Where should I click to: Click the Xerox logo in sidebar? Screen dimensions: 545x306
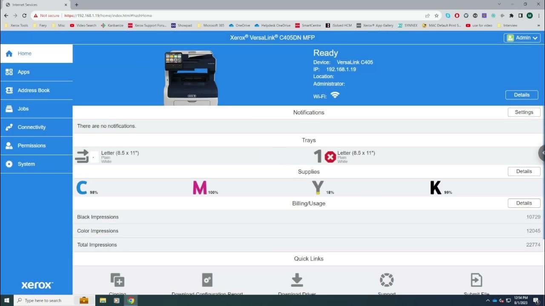37,285
